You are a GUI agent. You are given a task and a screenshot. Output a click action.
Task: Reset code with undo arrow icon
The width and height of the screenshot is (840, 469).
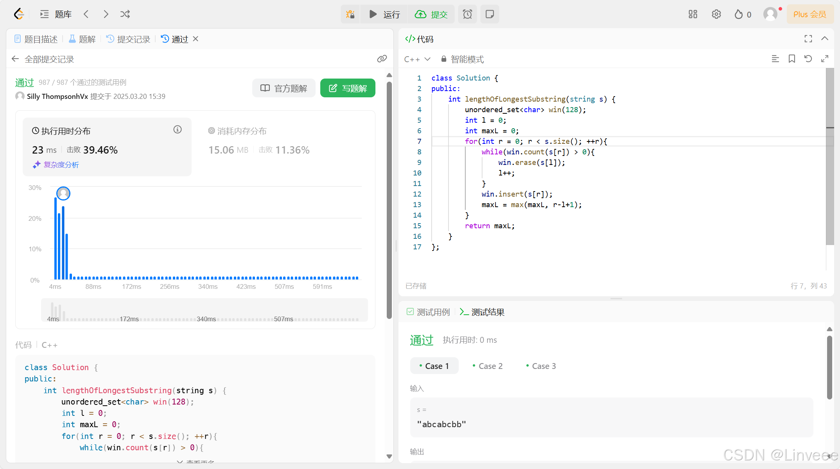[x=808, y=59]
